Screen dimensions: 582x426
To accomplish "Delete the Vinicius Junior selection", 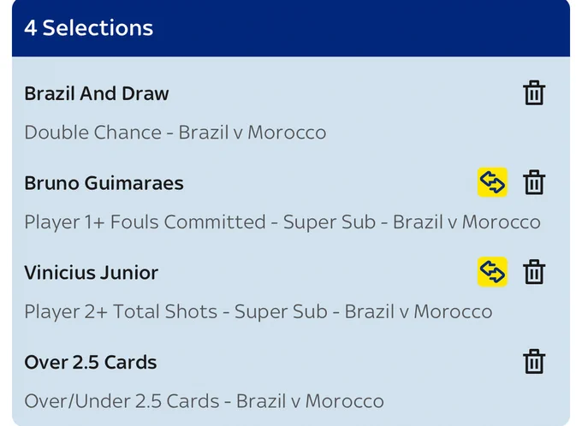I will click(534, 272).
